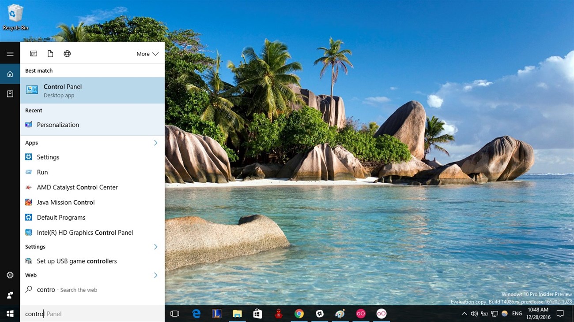574x322 pixels.
Task: Open Java Mission Control result
Action: tap(92, 202)
